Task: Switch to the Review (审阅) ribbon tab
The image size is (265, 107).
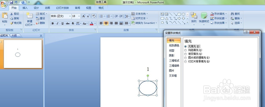Action: 77,8
